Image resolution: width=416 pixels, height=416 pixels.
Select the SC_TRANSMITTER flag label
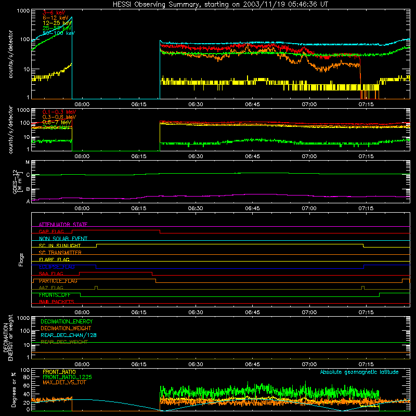pos(60,253)
